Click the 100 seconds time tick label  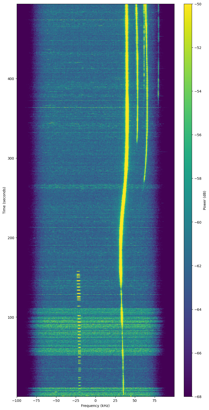[12, 317]
